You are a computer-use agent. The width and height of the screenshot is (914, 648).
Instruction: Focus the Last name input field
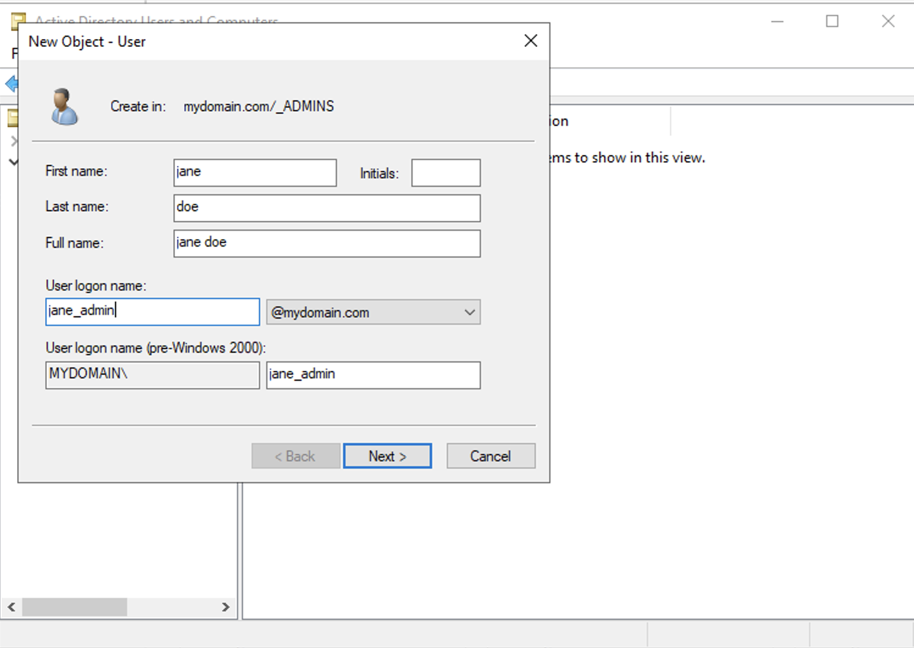pyautogui.click(x=327, y=208)
